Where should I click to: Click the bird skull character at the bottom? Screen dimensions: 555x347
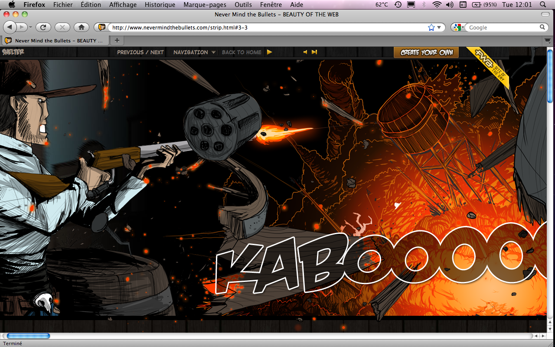(44, 303)
